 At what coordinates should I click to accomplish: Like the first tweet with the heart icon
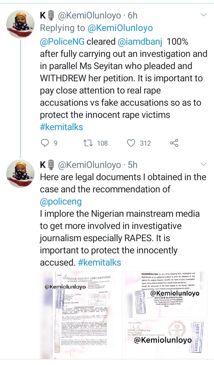pos(132,143)
